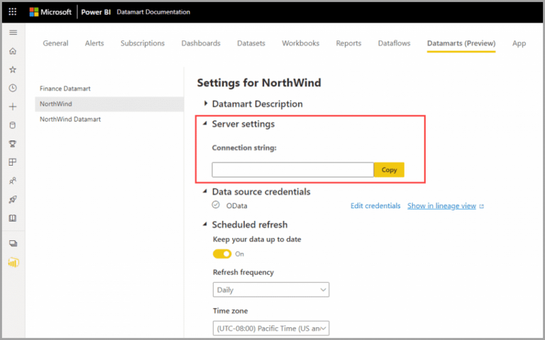Switch to the Dataflows tab
The height and width of the screenshot is (340, 545).
[394, 43]
